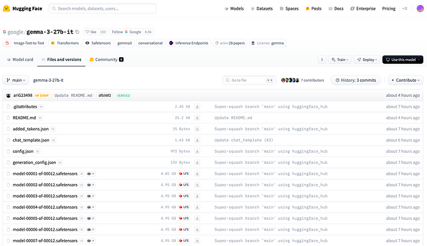Open the three-dot more options button

(322, 60)
